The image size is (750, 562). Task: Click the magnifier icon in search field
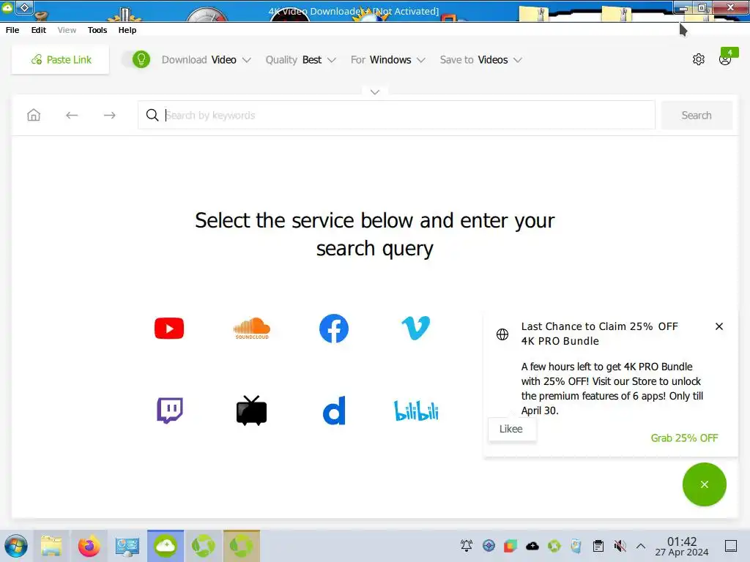152,115
